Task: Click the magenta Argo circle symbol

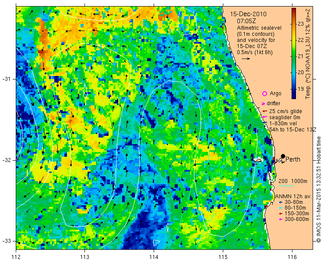Action: (x=264, y=93)
